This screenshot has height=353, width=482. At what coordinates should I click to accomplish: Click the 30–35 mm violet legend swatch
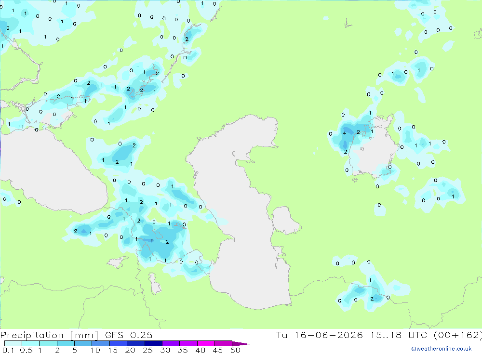[171, 343]
